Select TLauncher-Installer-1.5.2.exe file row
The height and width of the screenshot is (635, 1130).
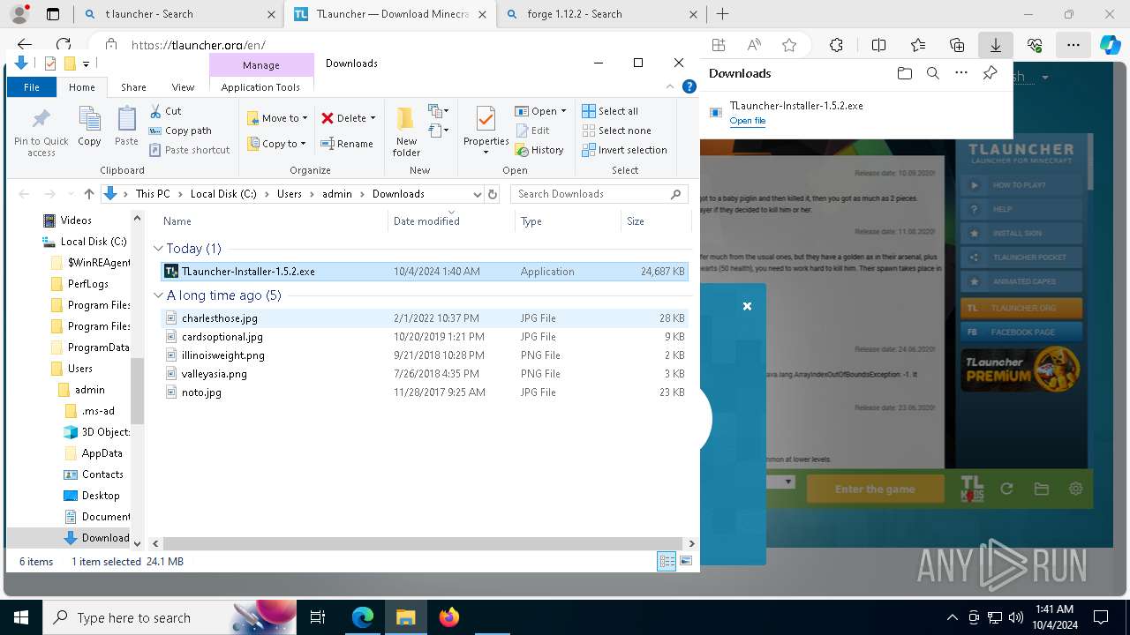424,272
